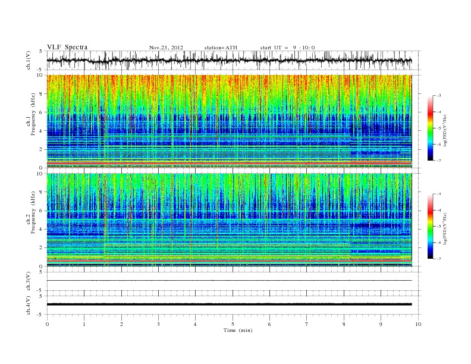Click the ch.4 voltage trace panel
Screen dimensions: 471x364
click(x=234, y=305)
